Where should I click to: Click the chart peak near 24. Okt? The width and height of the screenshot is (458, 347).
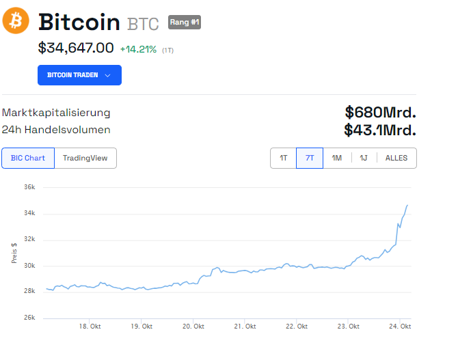tap(407, 205)
